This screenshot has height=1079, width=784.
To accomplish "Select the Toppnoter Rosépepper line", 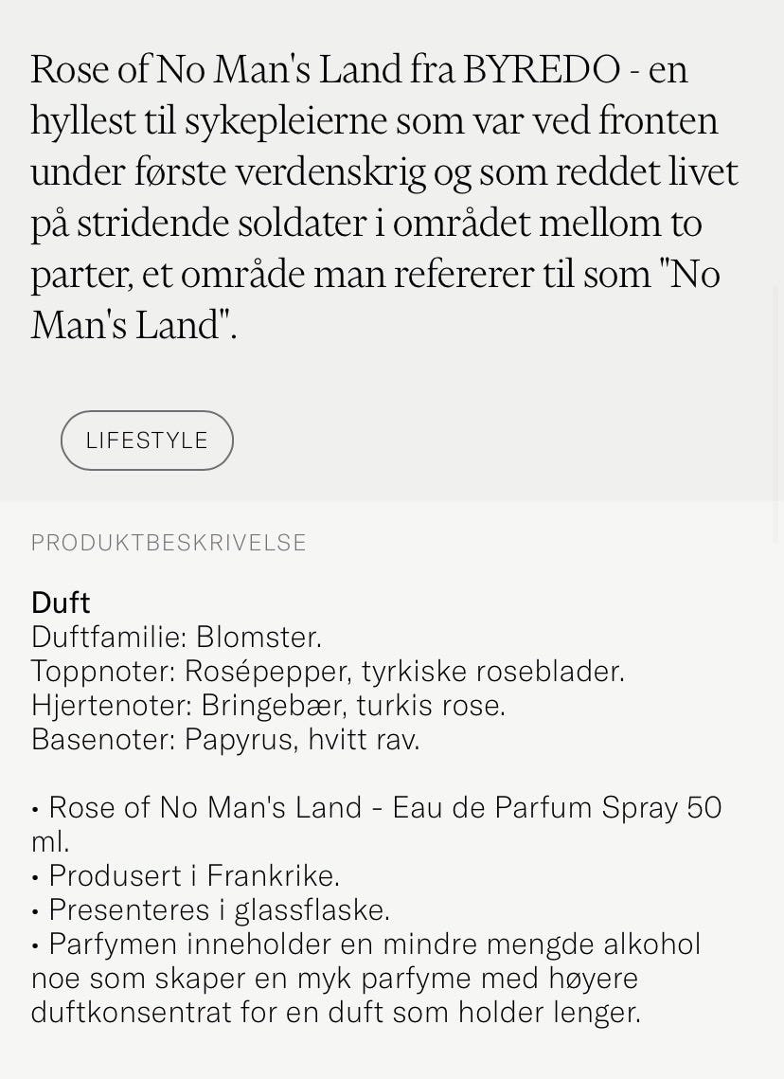I will click(x=328, y=672).
